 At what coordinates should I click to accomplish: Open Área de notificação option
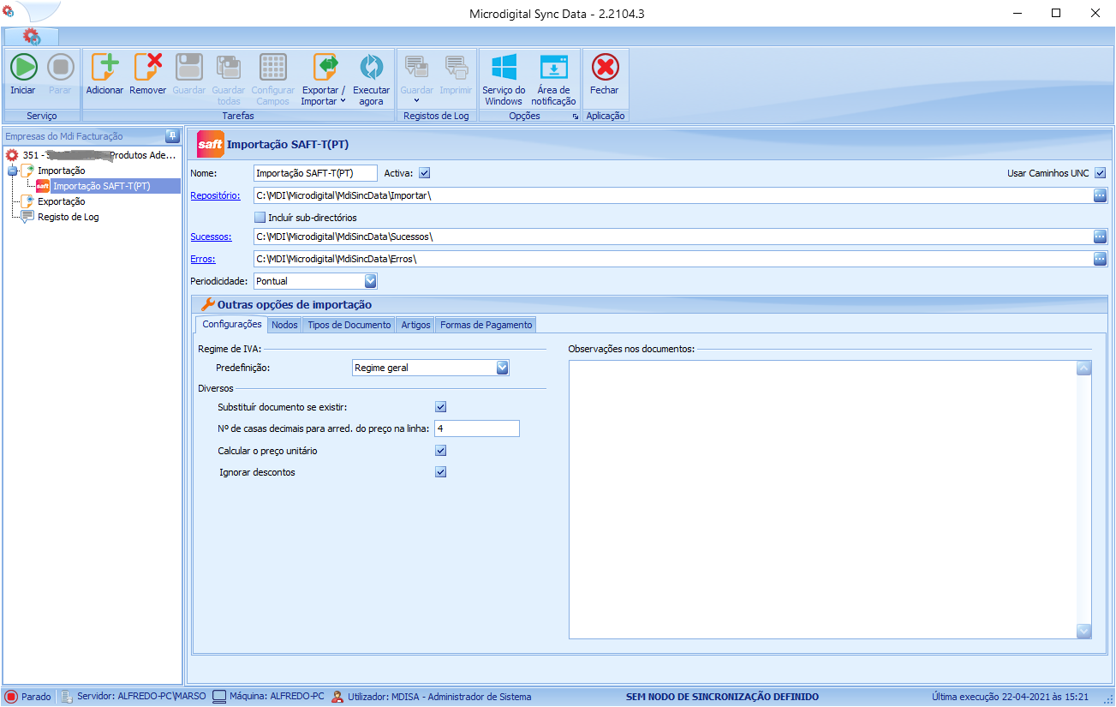[553, 79]
